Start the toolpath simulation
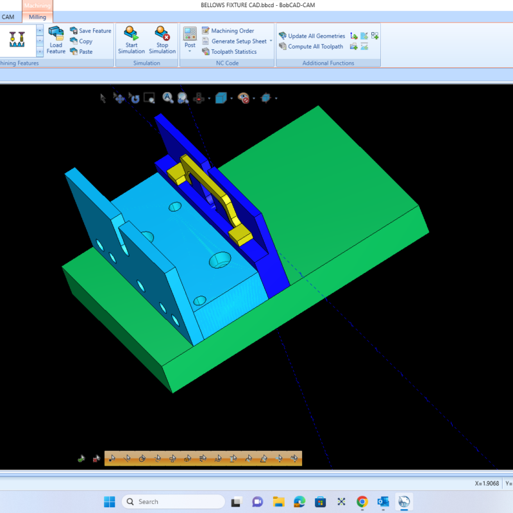 point(131,40)
